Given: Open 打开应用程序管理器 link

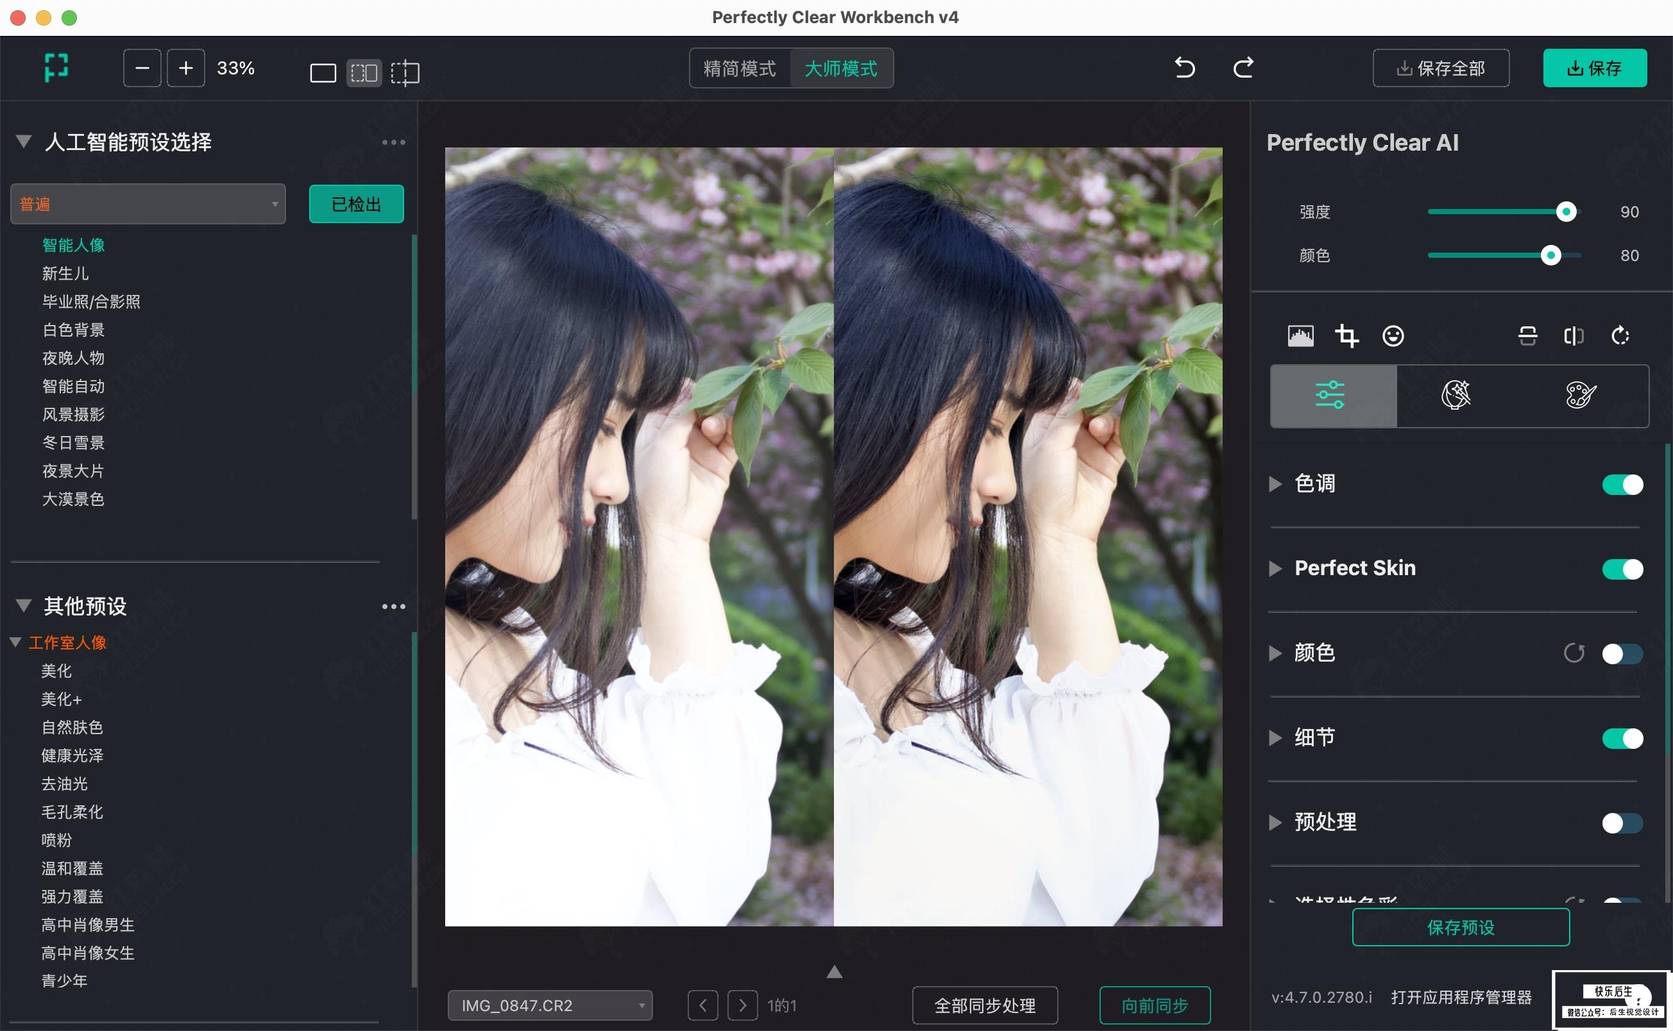Looking at the screenshot, I should pyautogui.click(x=1461, y=997).
